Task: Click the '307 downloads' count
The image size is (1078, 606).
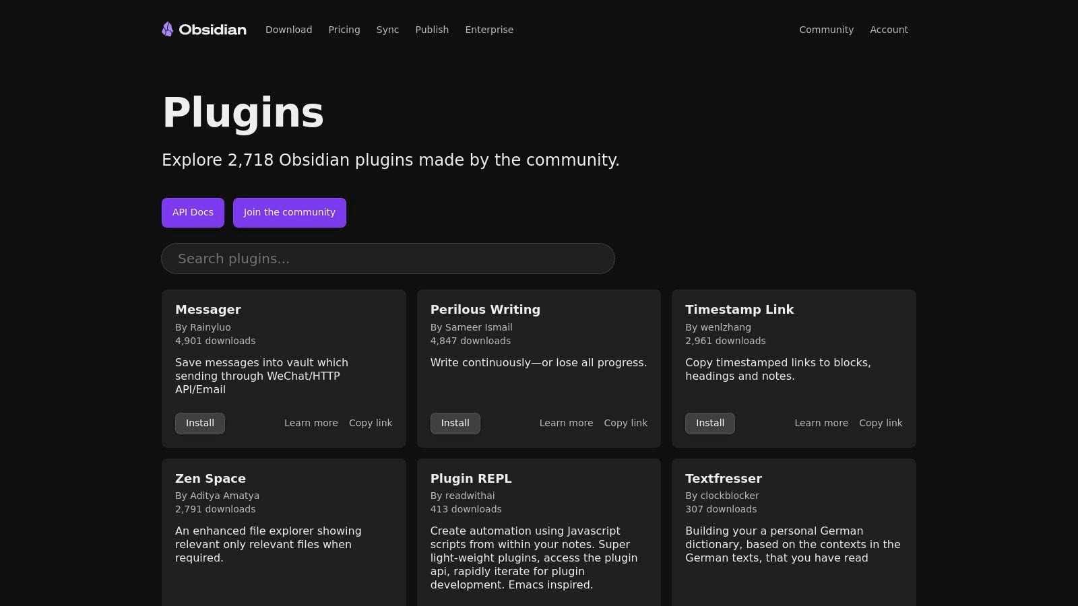Action: (721, 509)
